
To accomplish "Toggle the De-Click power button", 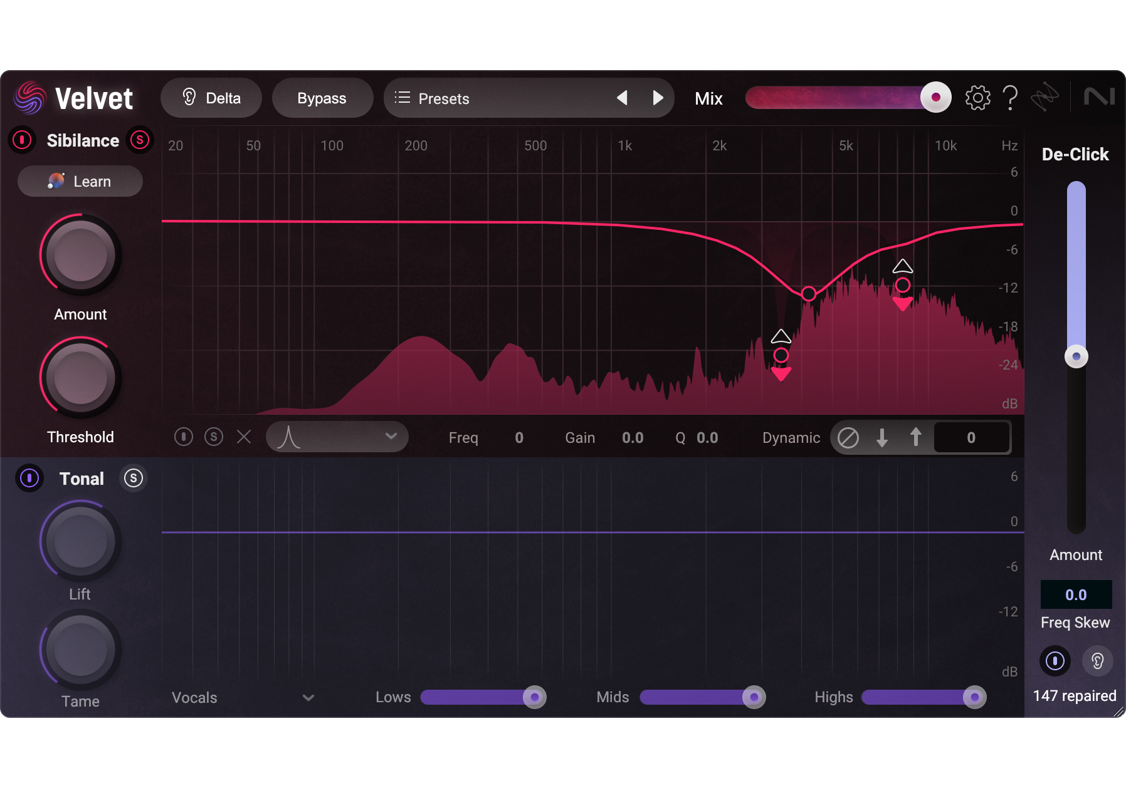I will click(x=1055, y=660).
